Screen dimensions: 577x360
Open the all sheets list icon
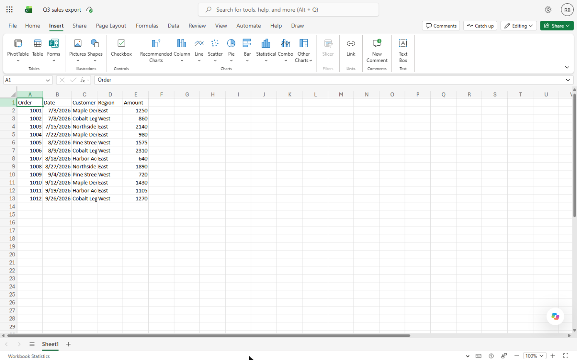(x=32, y=344)
